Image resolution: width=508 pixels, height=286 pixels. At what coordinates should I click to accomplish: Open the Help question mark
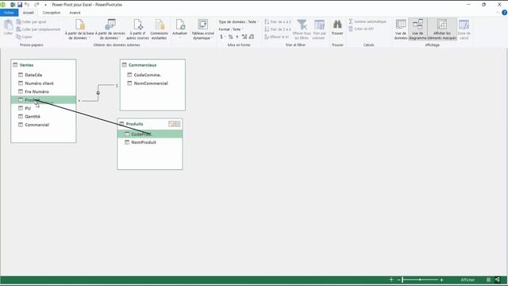[504, 13]
